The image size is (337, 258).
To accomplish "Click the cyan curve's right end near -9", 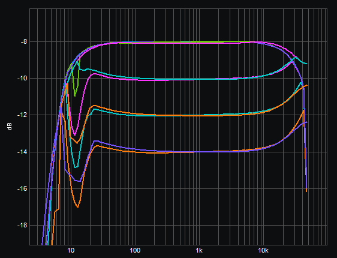I will tap(307, 64).
